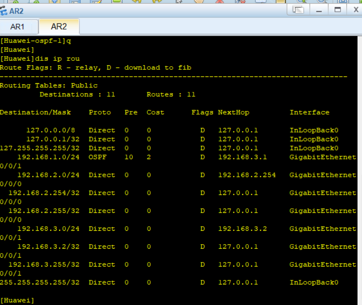Select the AR2 tab

coord(59,26)
